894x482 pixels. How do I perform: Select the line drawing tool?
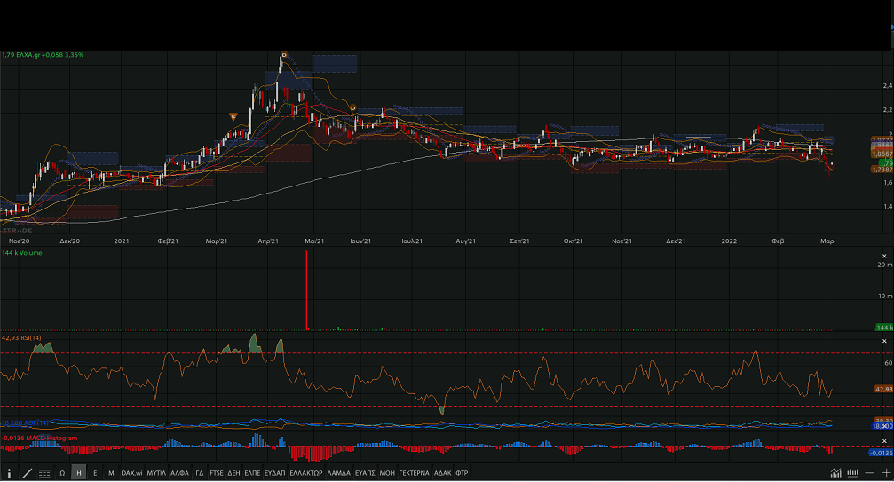tap(28, 474)
